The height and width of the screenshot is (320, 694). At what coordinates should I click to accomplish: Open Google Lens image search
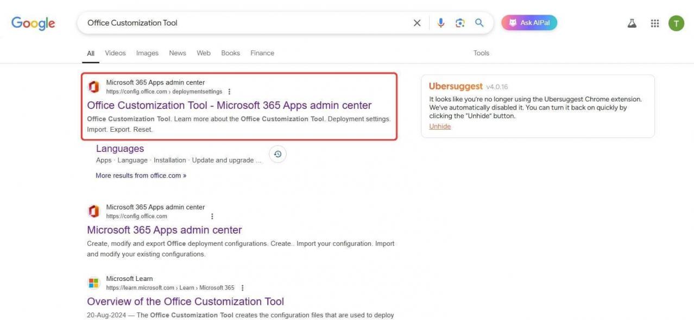click(459, 22)
